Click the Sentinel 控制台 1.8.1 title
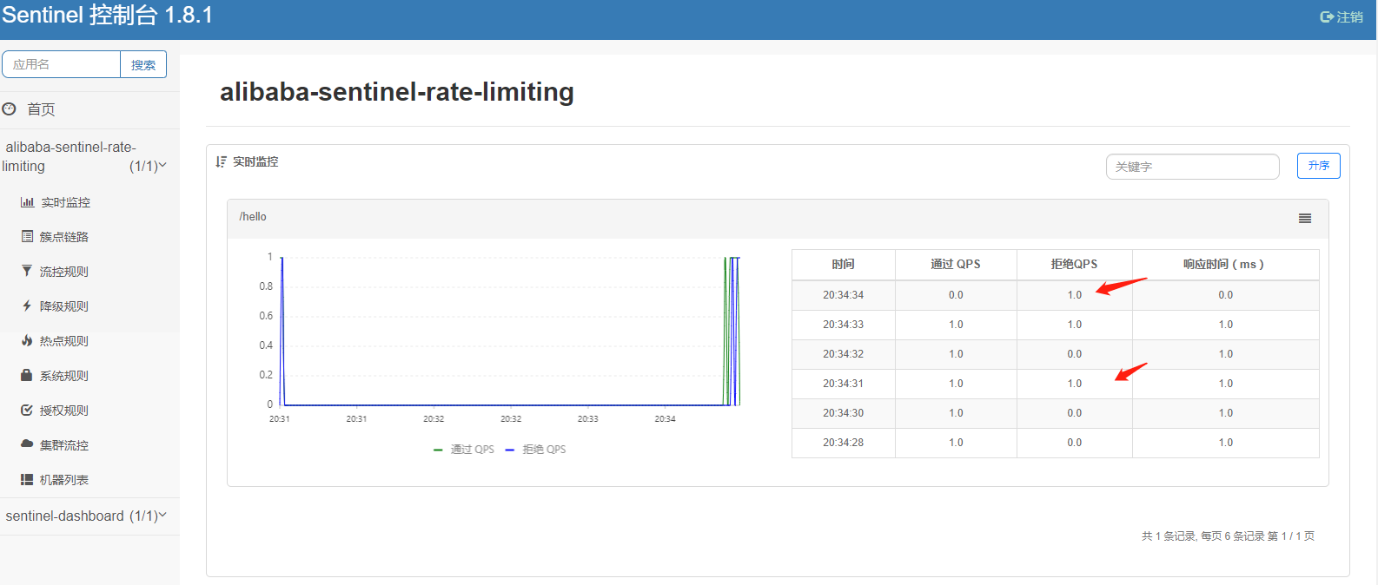Image resolution: width=1378 pixels, height=585 pixels. [x=107, y=16]
